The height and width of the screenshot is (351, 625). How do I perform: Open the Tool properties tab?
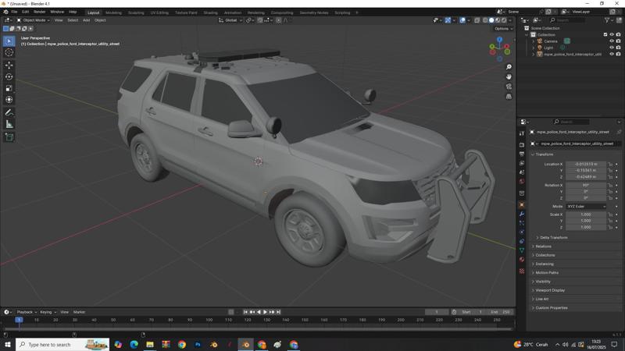pyautogui.click(x=522, y=133)
